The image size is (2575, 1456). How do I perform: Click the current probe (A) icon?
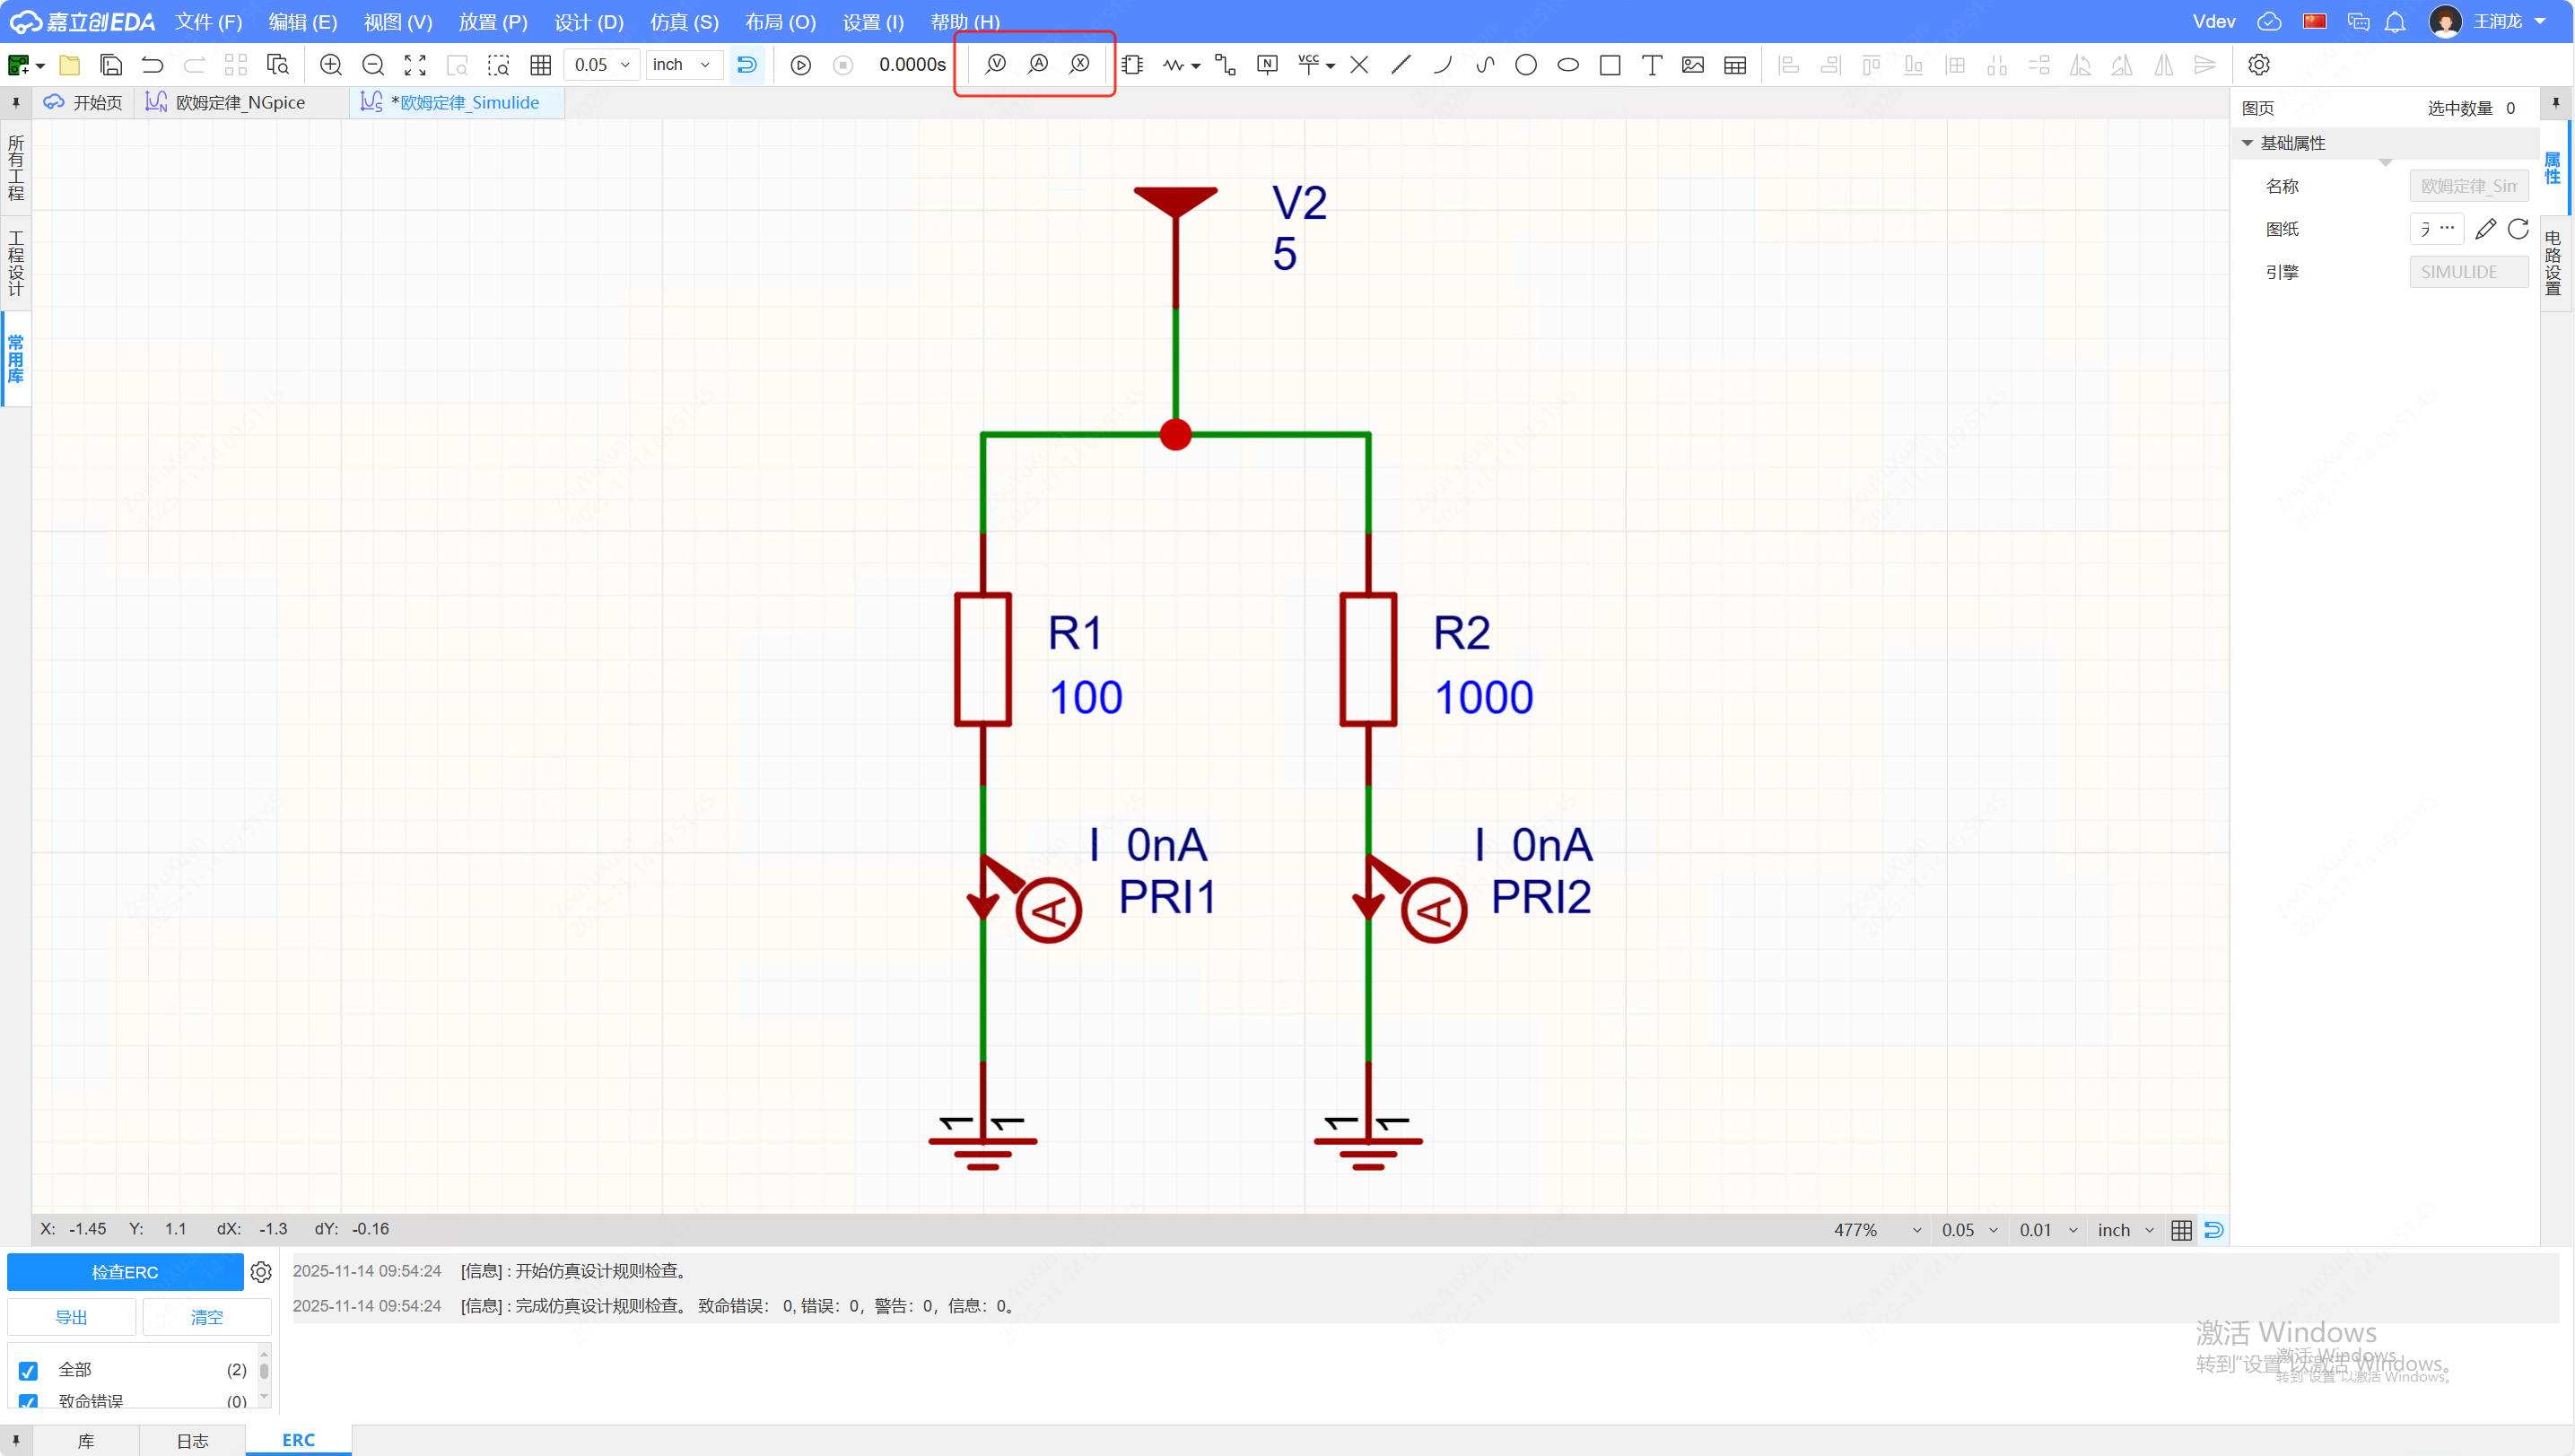[x=1038, y=64]
